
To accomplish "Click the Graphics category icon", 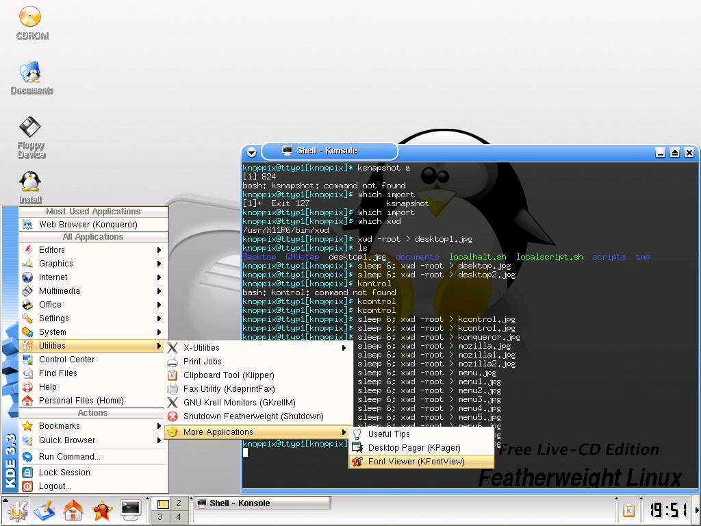I will (27, 264).
